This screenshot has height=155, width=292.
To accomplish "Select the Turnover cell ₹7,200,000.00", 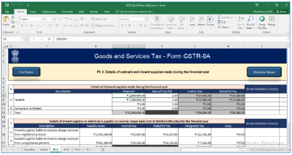I will (129, 100).
